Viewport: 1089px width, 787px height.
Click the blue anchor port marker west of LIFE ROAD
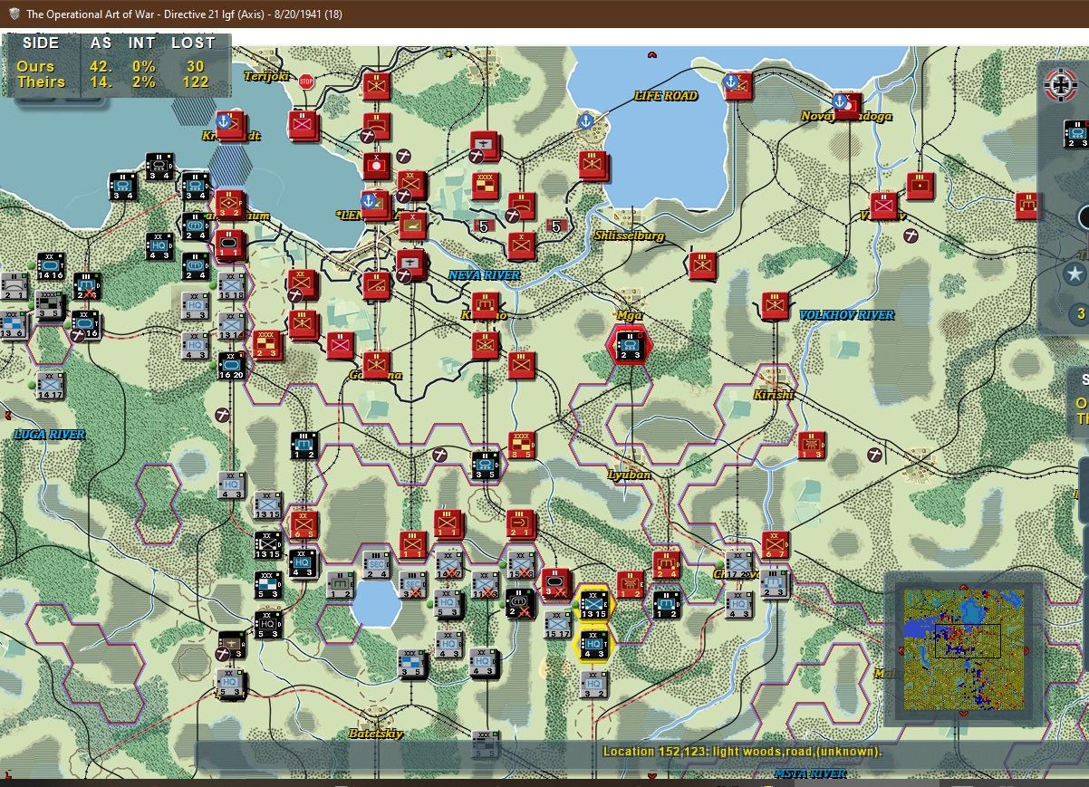(x=585, y=120)
